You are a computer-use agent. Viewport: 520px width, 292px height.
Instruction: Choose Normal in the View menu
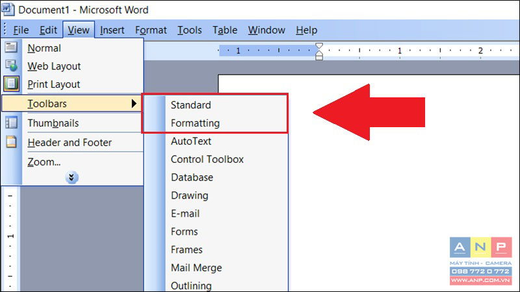point(72,48)
